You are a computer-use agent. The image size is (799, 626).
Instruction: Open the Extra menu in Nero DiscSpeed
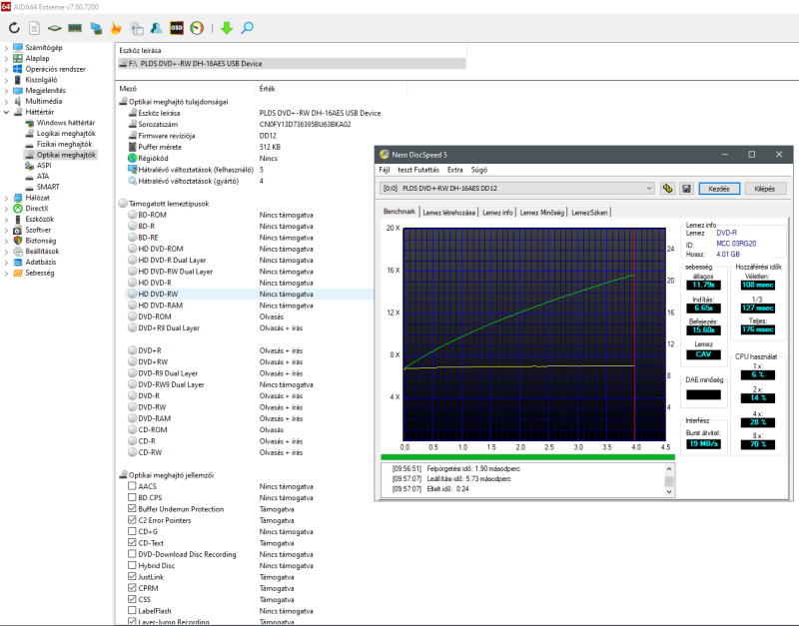pos(455,170)
